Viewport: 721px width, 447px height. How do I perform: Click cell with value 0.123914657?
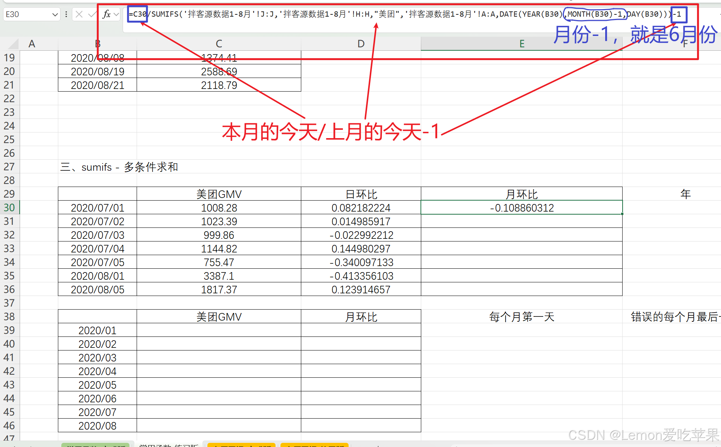click(x=361, y=289)
